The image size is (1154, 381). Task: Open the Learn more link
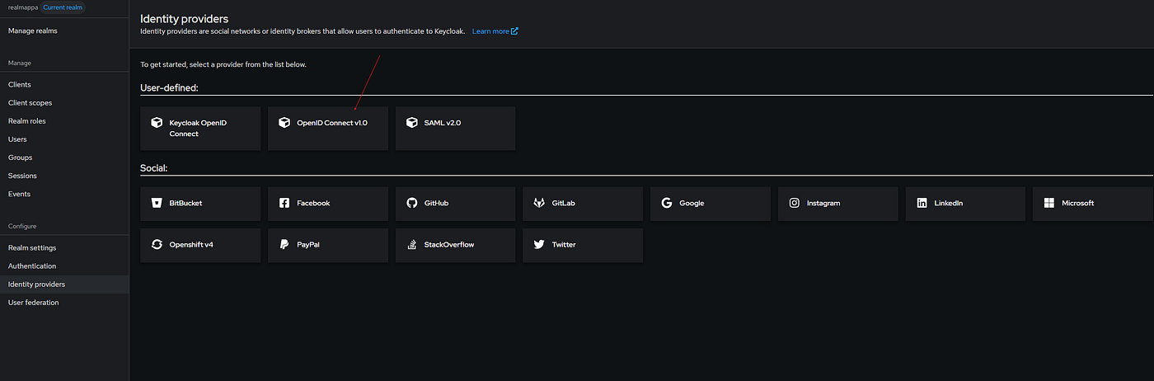click(x=495, y=31)
